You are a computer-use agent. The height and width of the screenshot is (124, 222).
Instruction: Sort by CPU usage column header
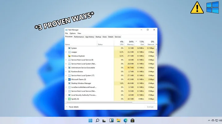tap(119, 43)
